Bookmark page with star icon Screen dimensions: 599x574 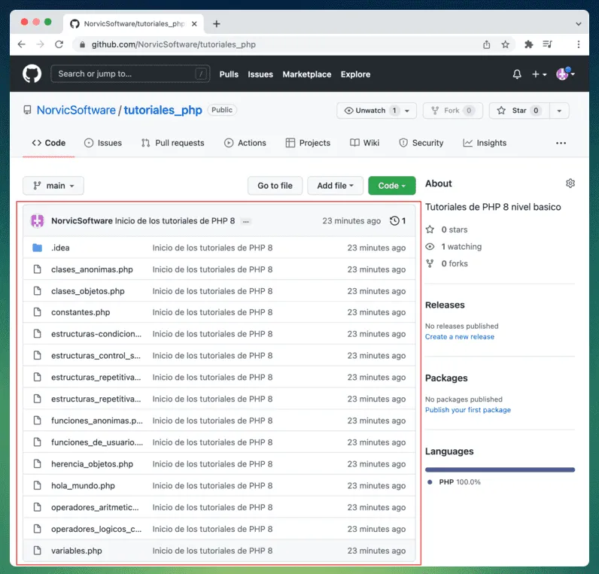pos(505,44)
